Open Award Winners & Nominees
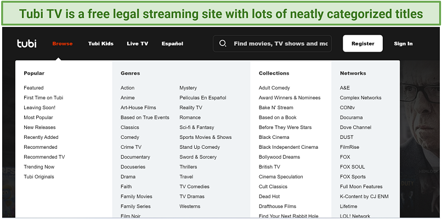Screen dimensions: 442x219 tap(290, 98)
